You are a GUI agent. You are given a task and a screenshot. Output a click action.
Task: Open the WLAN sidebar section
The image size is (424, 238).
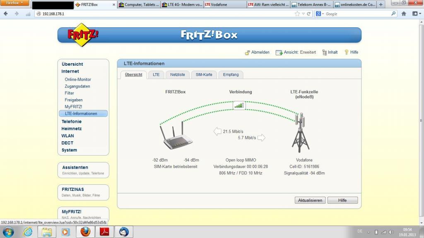click(67, 136)
